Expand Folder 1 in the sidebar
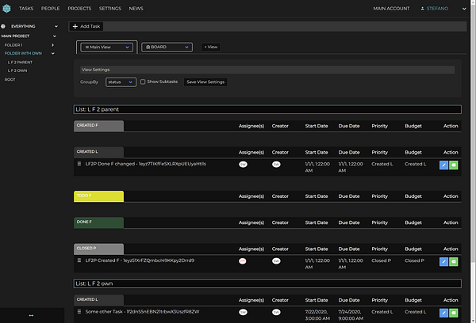Viewport: 476px width, 323px height. tap(53, 45)
